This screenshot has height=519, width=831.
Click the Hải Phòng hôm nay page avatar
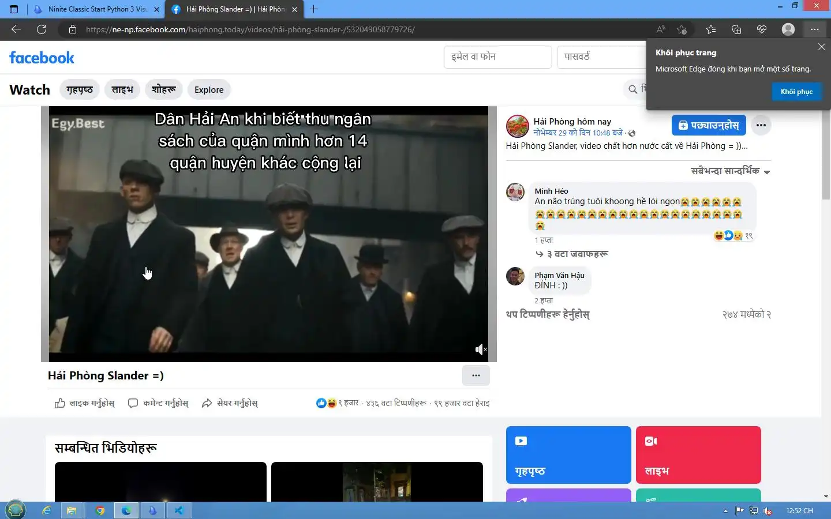[518, 126]
